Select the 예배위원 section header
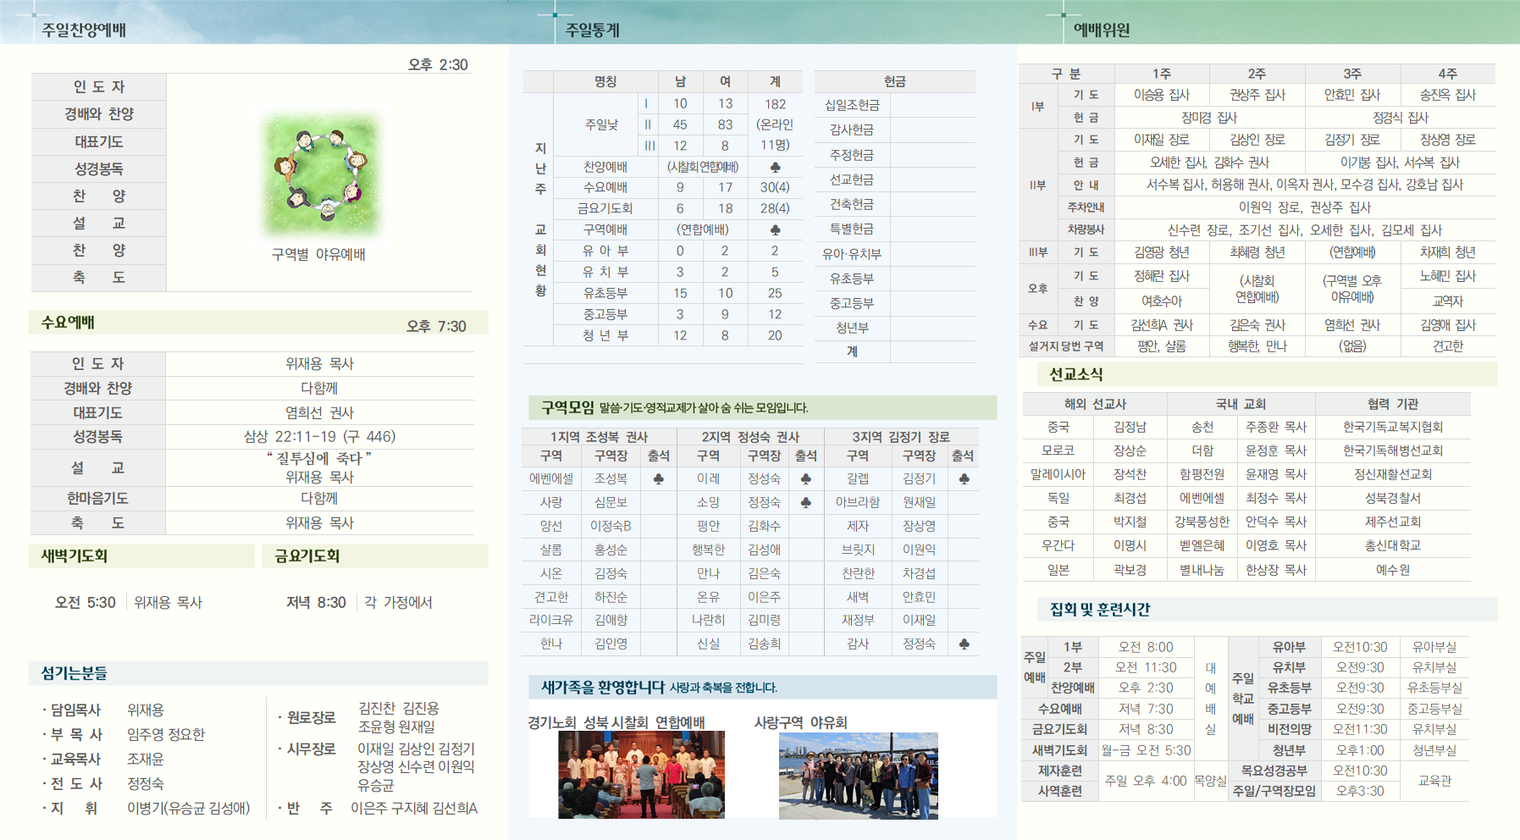The height and width of the screenshot is (840, 1520). (1102, 30)
